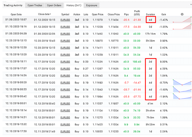Open EURUSD link for trade opened 01.08.2020 06:39
Image resolution: width=192 pixels, height=137 pixels.
tap(65, 34)
